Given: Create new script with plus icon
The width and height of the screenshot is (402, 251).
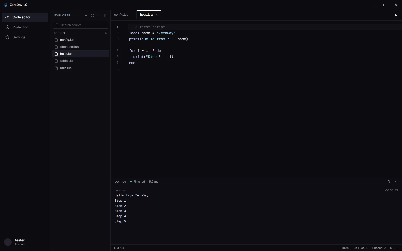Looking at the screenshot, I should [86, 16].
